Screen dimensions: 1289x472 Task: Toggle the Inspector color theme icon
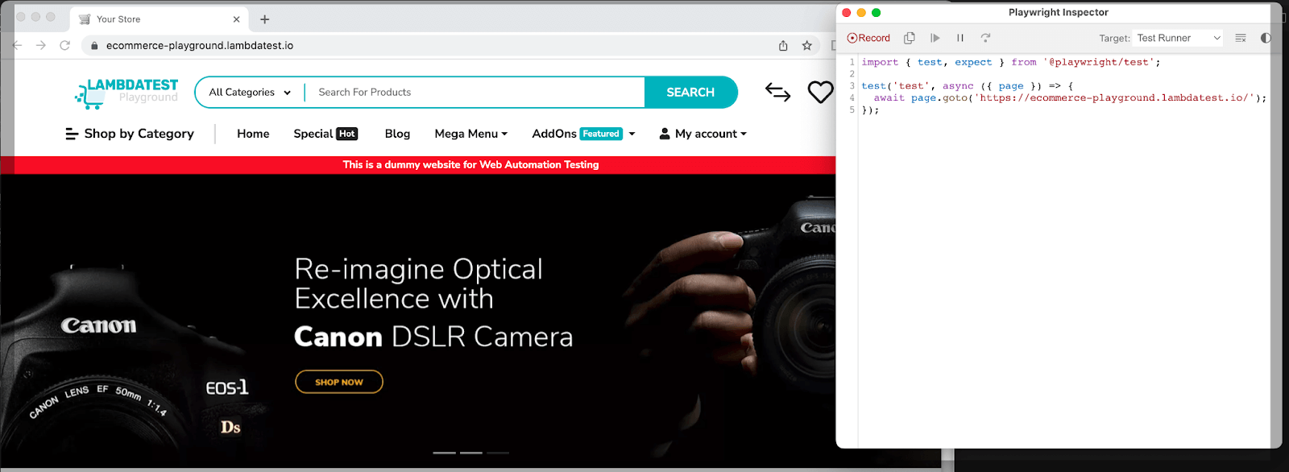tap(1266, 38)
